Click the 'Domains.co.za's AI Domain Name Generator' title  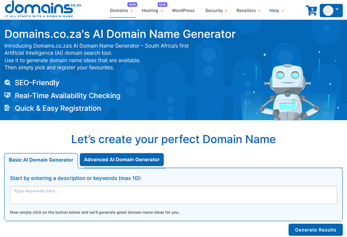(120, 34)
